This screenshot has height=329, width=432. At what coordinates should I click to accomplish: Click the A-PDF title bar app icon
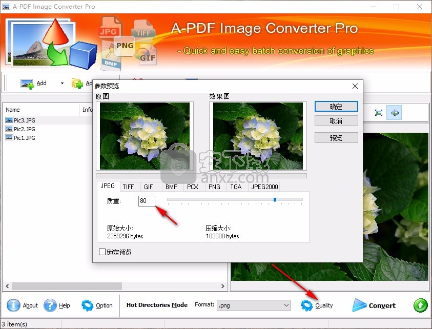coord(6,6)
